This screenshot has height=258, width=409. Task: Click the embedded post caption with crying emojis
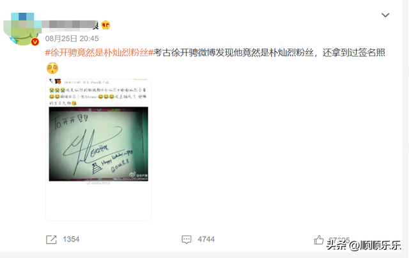(x=98, y=96)
